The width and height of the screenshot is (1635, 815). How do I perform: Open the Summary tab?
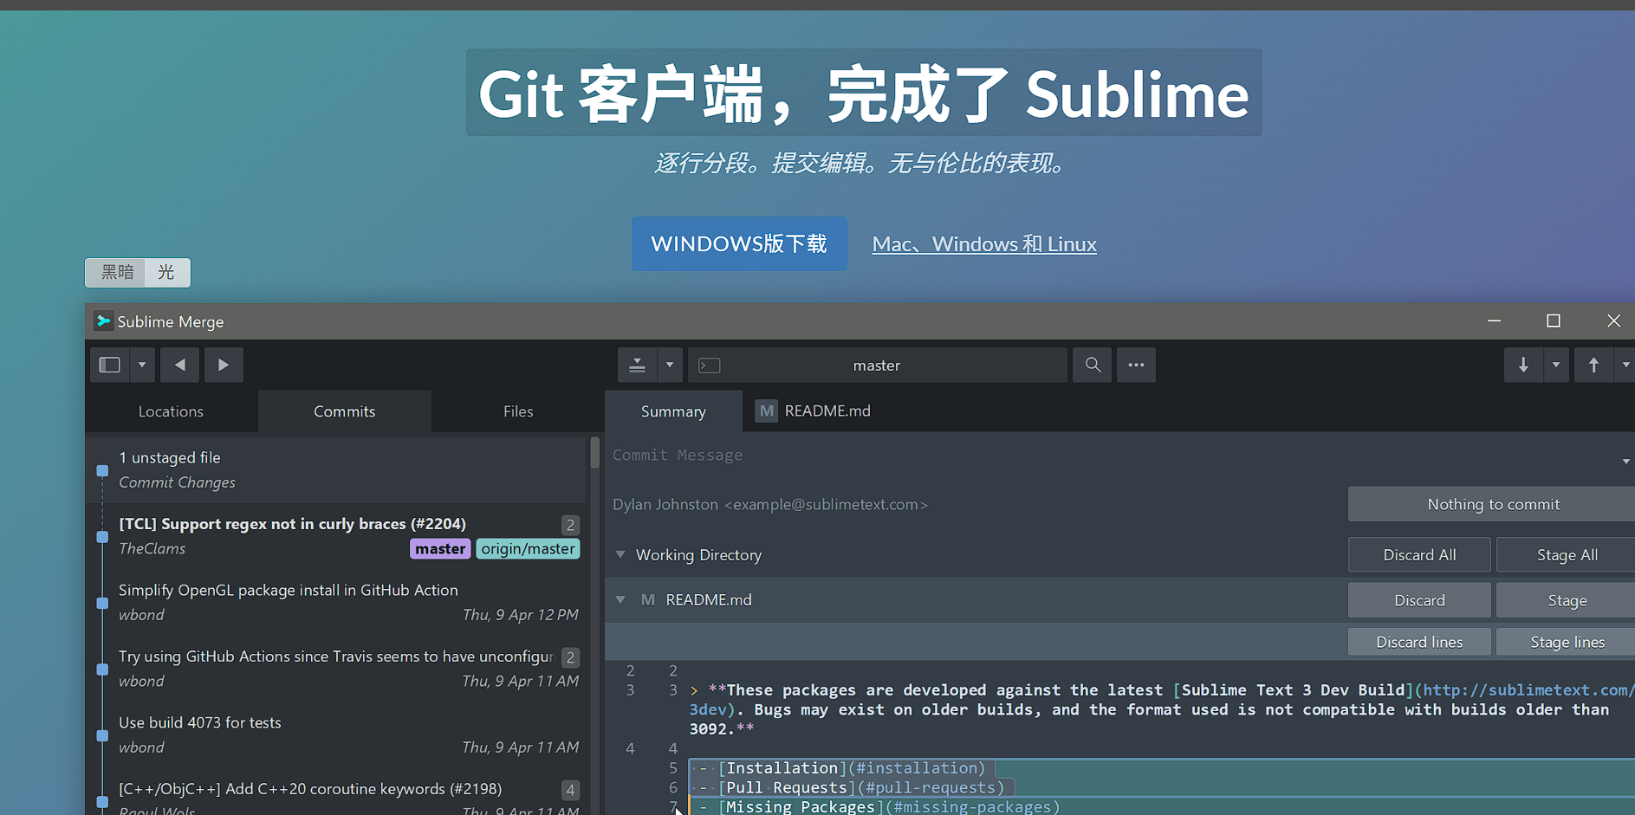pos(673,411)
